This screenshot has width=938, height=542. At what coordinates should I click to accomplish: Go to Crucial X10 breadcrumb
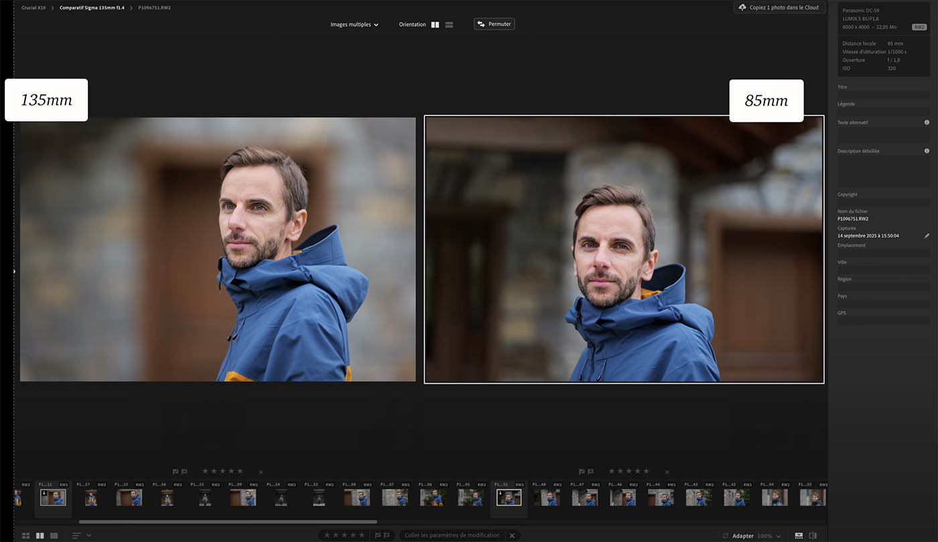tap(33, 7)
